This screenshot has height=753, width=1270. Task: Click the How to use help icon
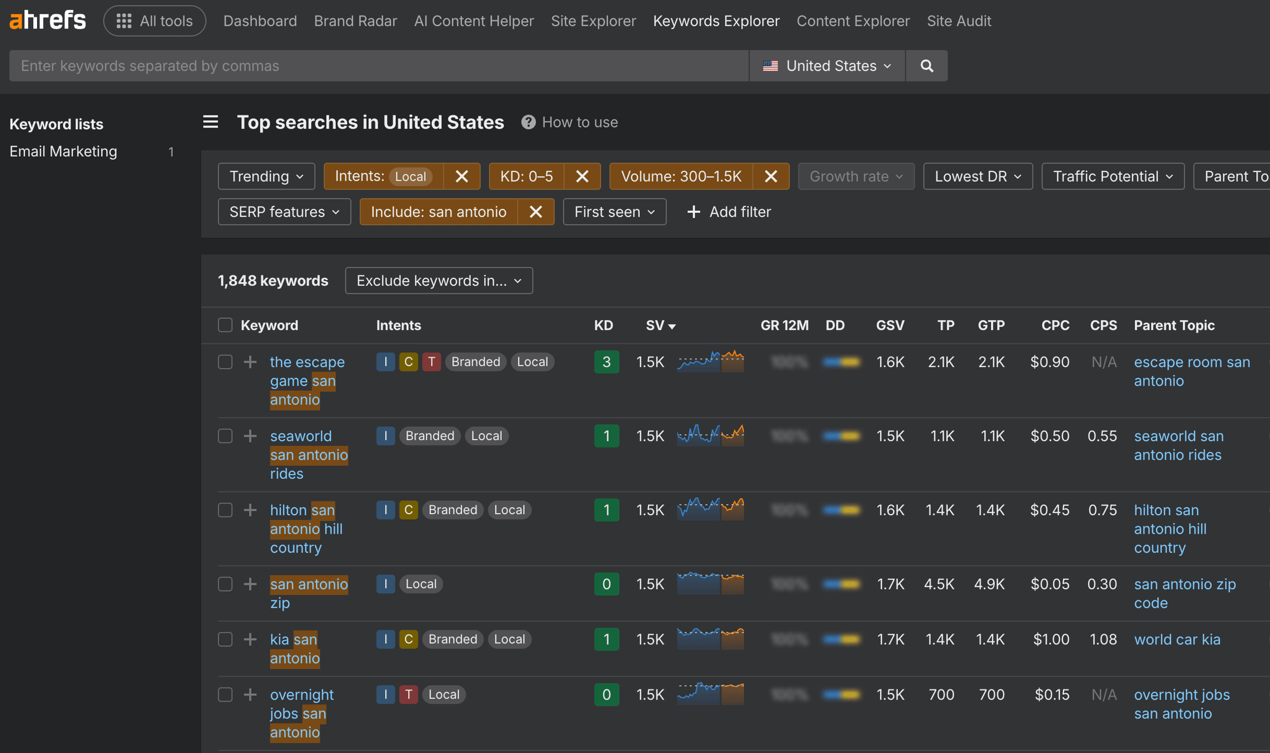pos(528,122)
